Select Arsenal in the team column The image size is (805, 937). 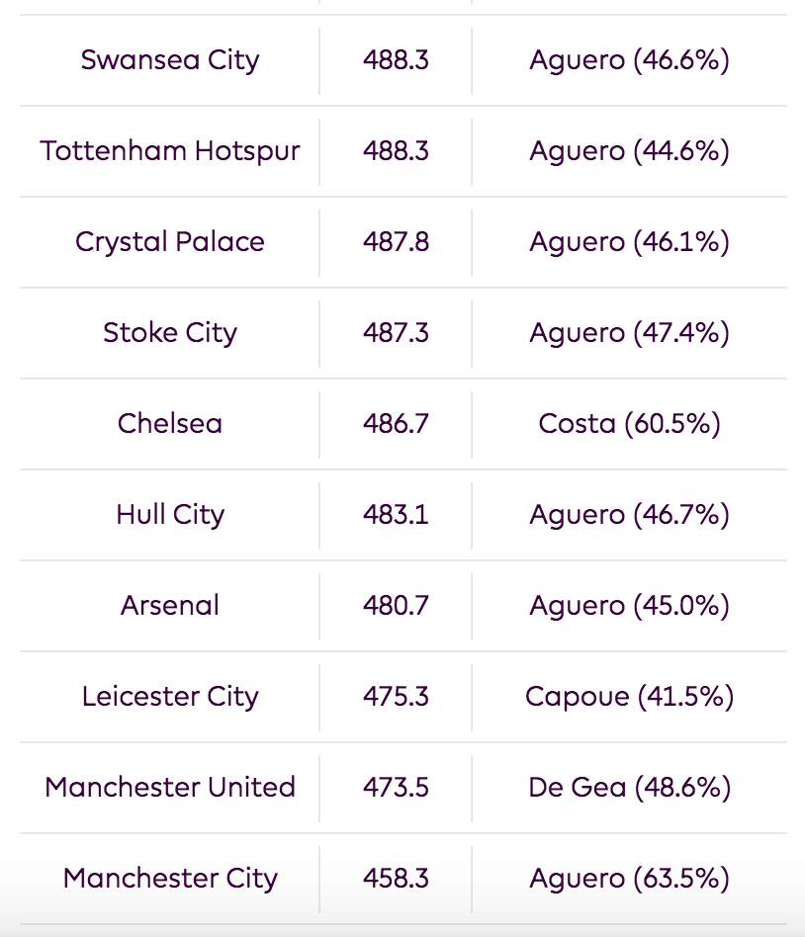(170, 605)
